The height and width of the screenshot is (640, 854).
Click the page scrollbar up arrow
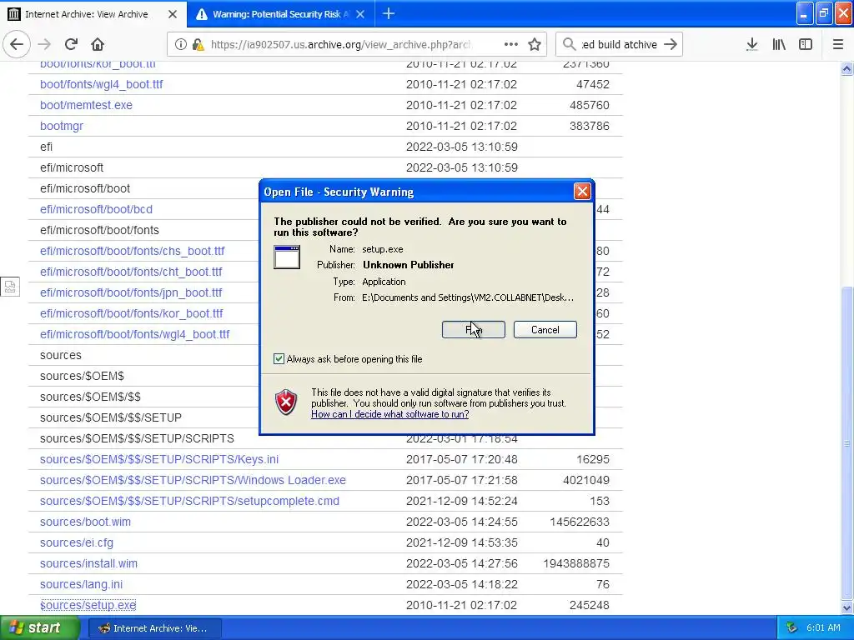coord(846,68)
